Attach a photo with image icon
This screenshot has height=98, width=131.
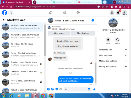[x=52, y=89]
